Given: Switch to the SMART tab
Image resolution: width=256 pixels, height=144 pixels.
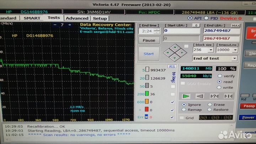Looking at the screenshot, I should 32,18.
